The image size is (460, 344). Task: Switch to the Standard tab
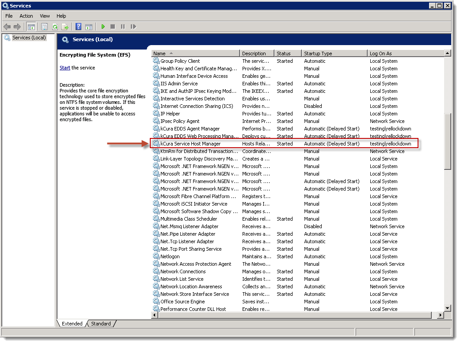click(101, 324)
